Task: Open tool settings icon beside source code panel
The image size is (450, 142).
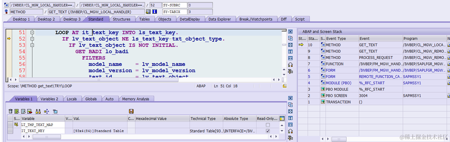Action: [x=290, y=72]
